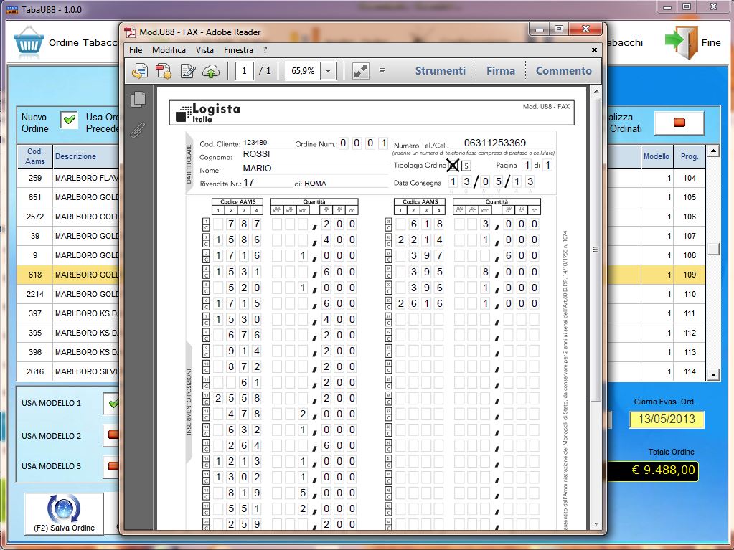Click the Giorno Evas. Ord. date field 13/05/2013

[667, 419]
